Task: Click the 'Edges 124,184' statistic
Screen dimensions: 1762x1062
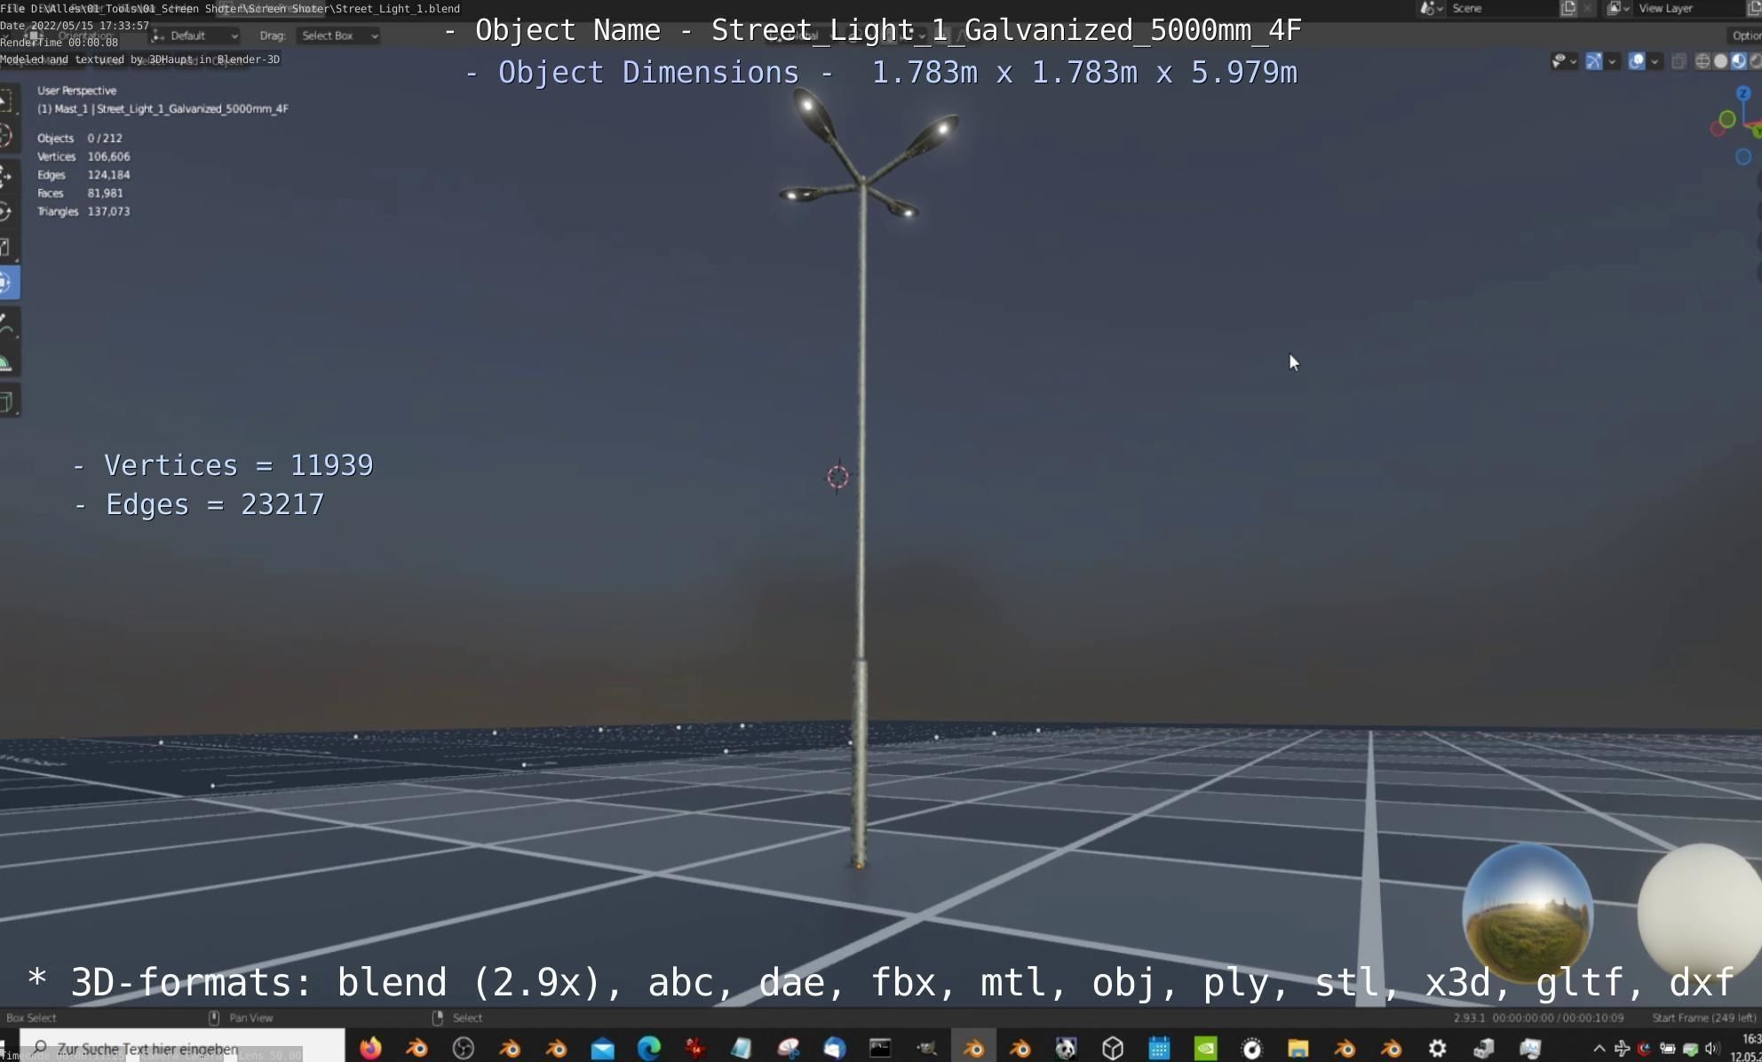Action: pyautogui.click(x=83, y=175)
